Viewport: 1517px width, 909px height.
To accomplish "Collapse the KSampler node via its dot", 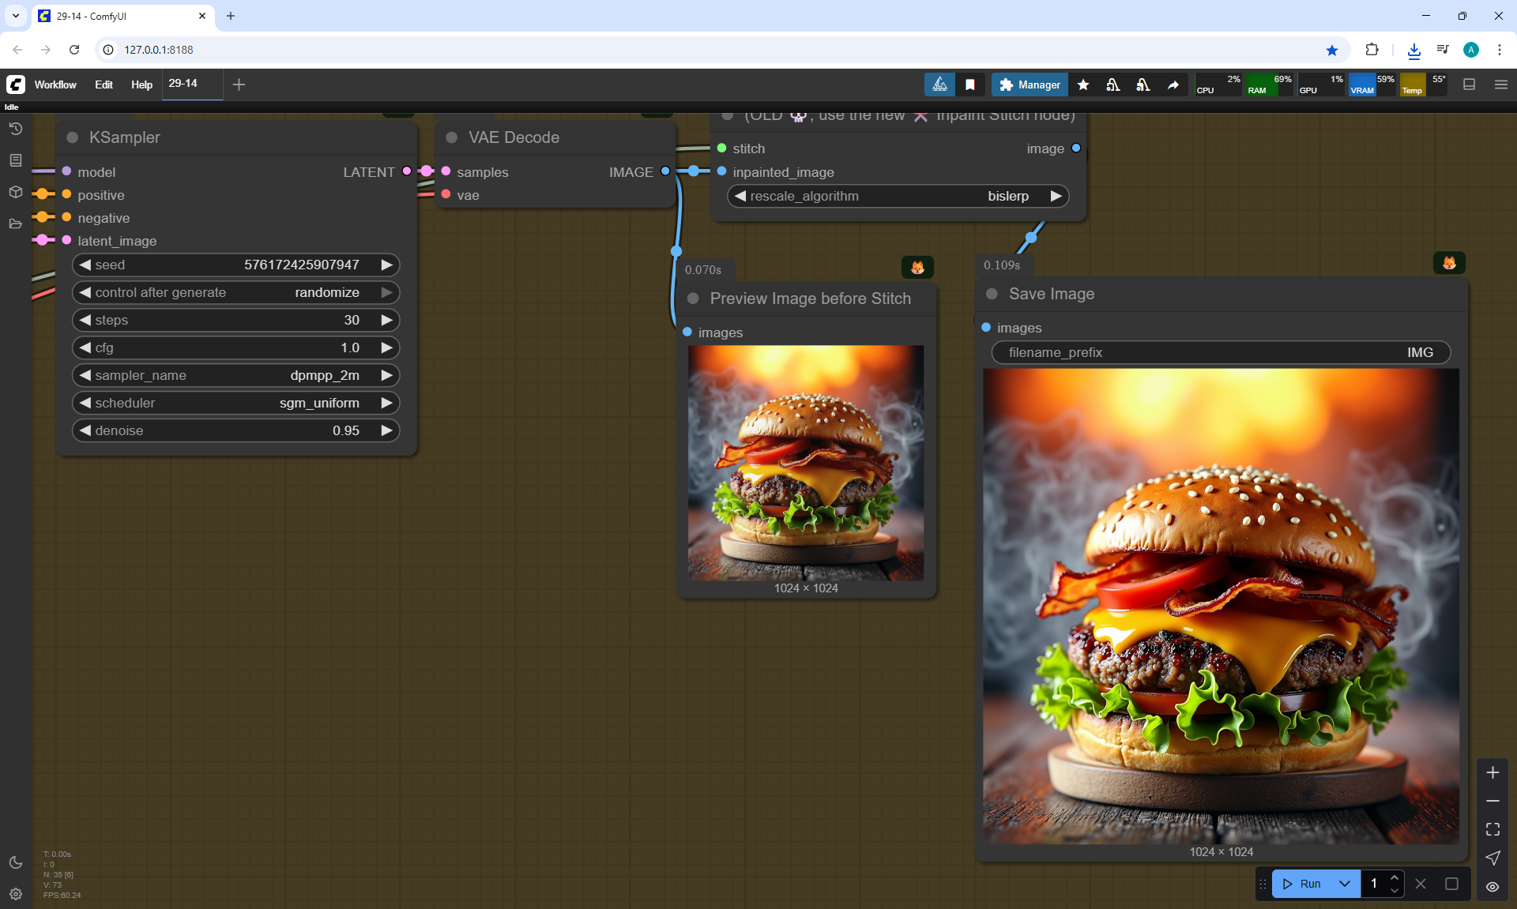I will pyautogui.click(x=73, y=137).
